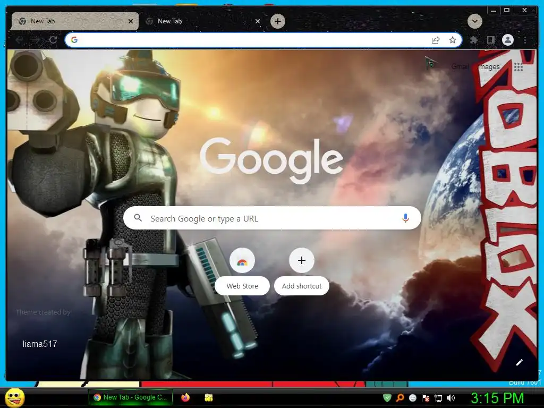544x408 pixels.
Task: Switch to the first New Tab
Action: [74, 21]
